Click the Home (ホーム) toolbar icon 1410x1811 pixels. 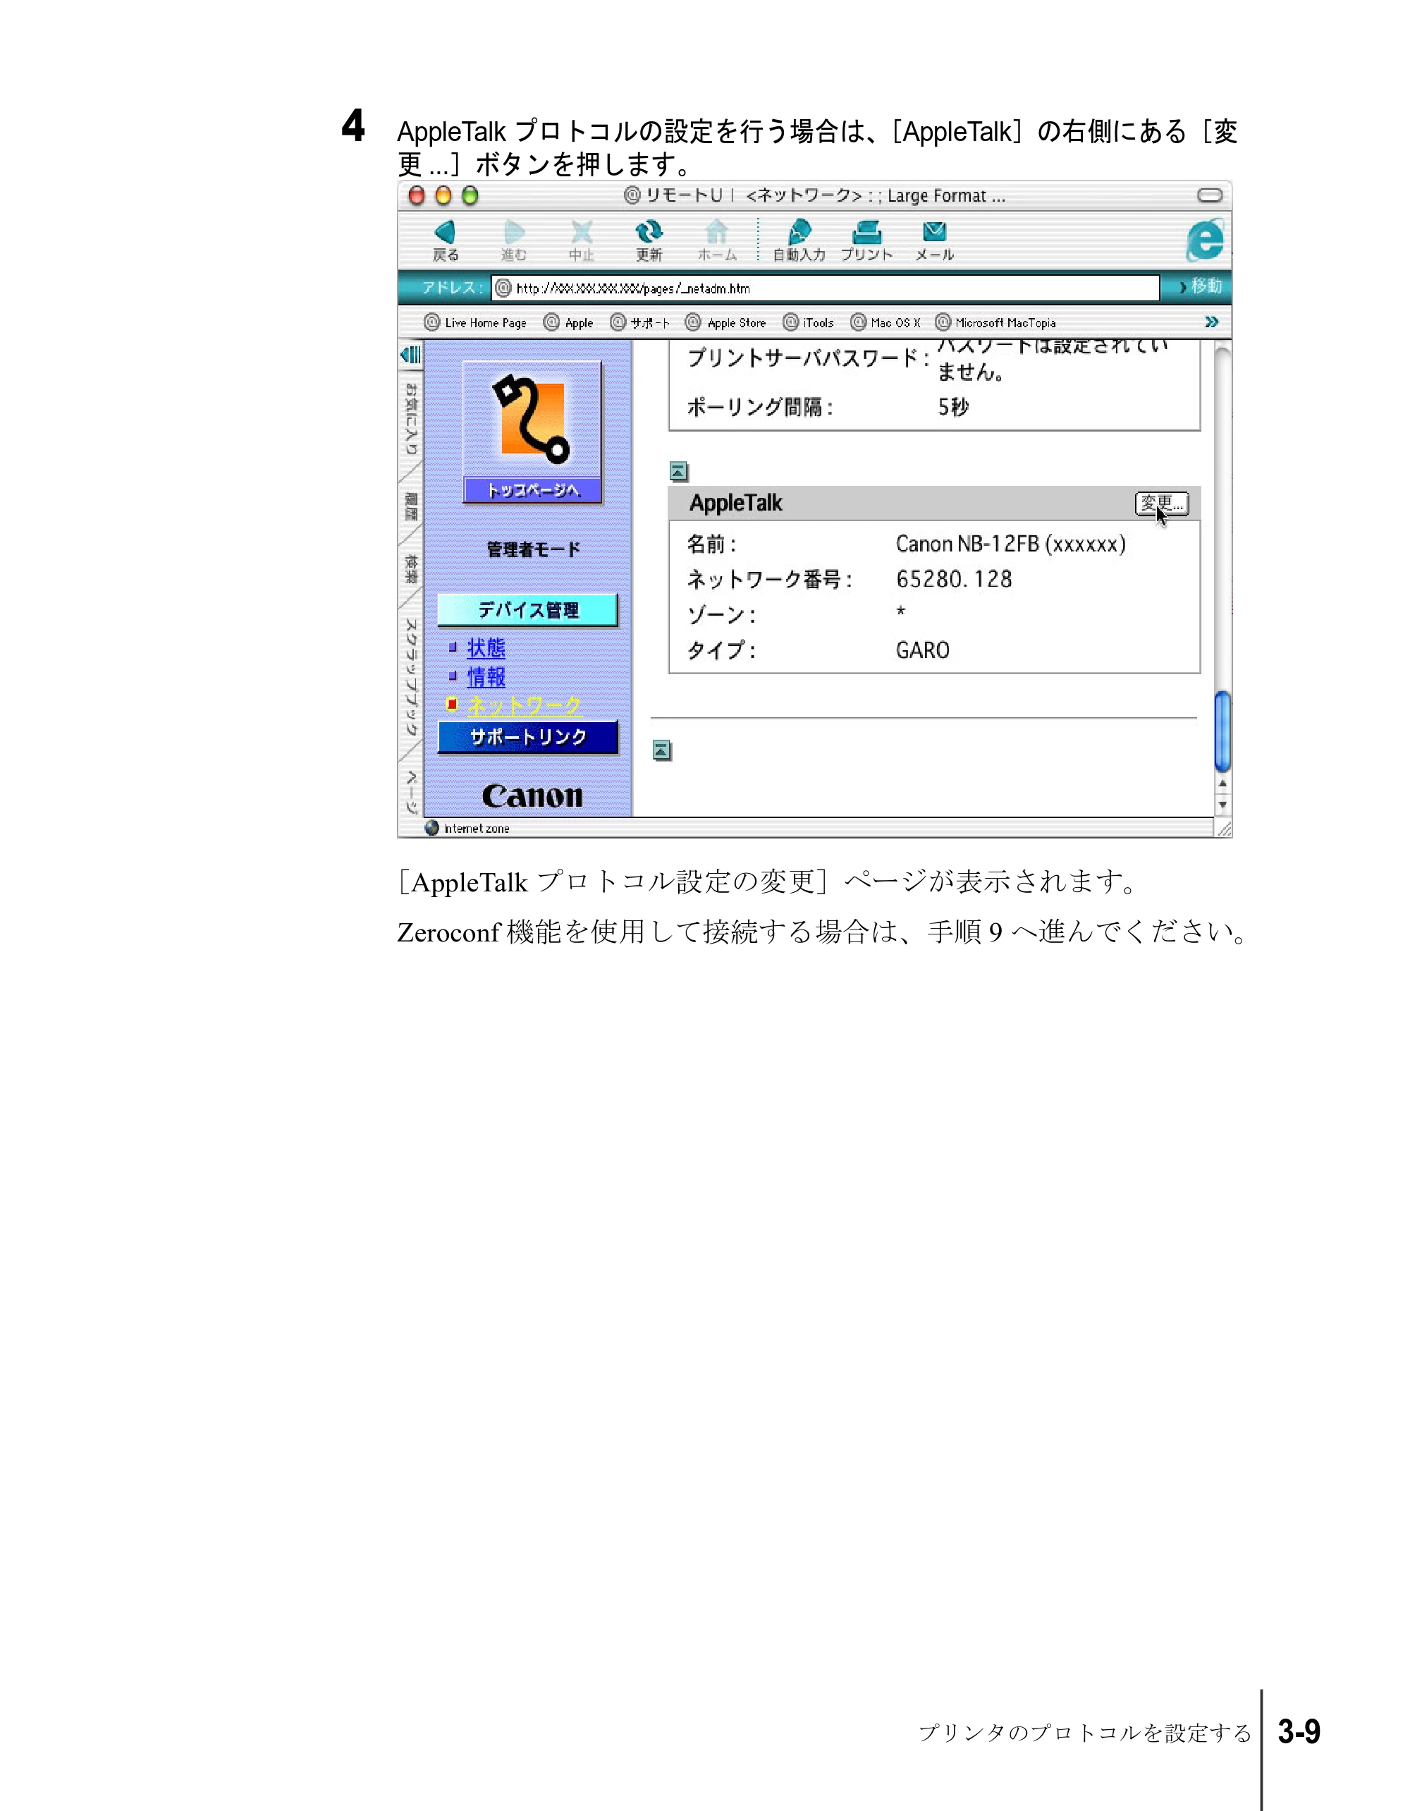(717, 232)
